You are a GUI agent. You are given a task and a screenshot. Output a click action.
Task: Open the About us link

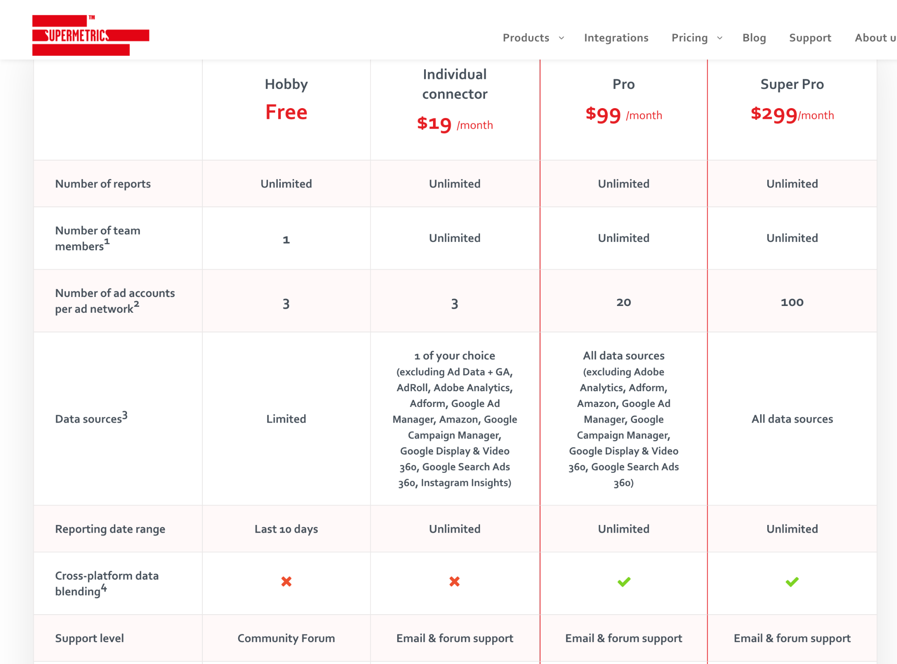[875, 38]
